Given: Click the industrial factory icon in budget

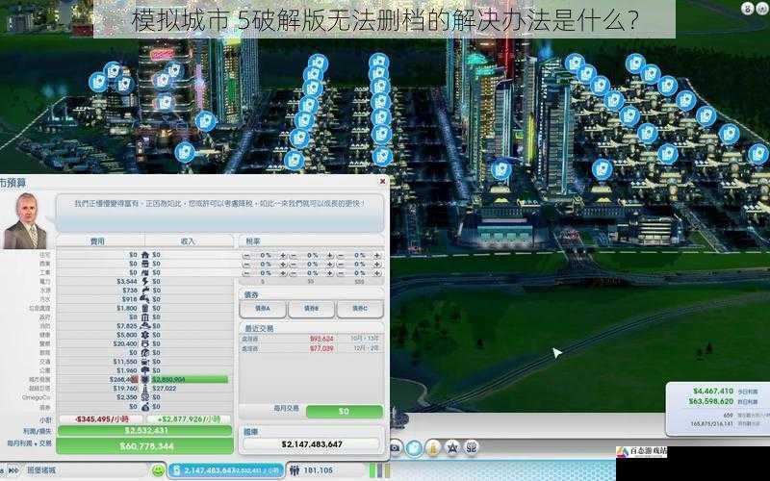Looking at the screenshot, I should [145, 272].
